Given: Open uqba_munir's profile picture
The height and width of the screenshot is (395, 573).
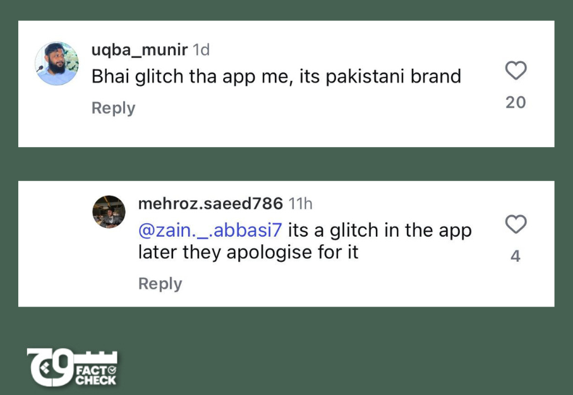Looking at the screenshot, I should coord(57,64).
